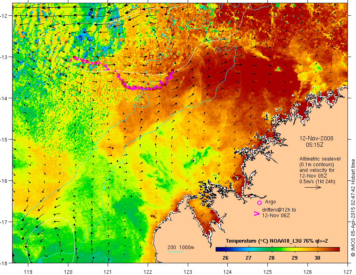Click the '(0.1m contours)' legend text
The height and width of the screenshot is (275, 356).
pos(317,165)
